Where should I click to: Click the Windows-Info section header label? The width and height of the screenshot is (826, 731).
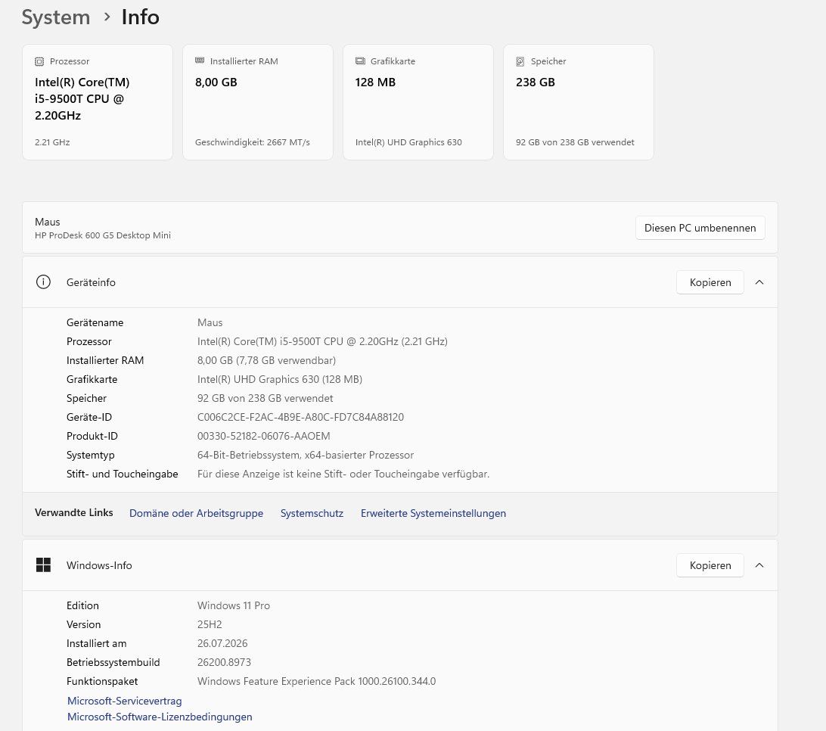pos(99,565)
